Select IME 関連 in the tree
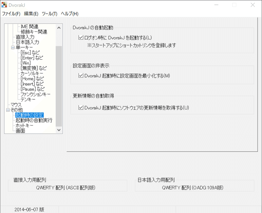This screenshot has height=213, width=262. point(29,27)
